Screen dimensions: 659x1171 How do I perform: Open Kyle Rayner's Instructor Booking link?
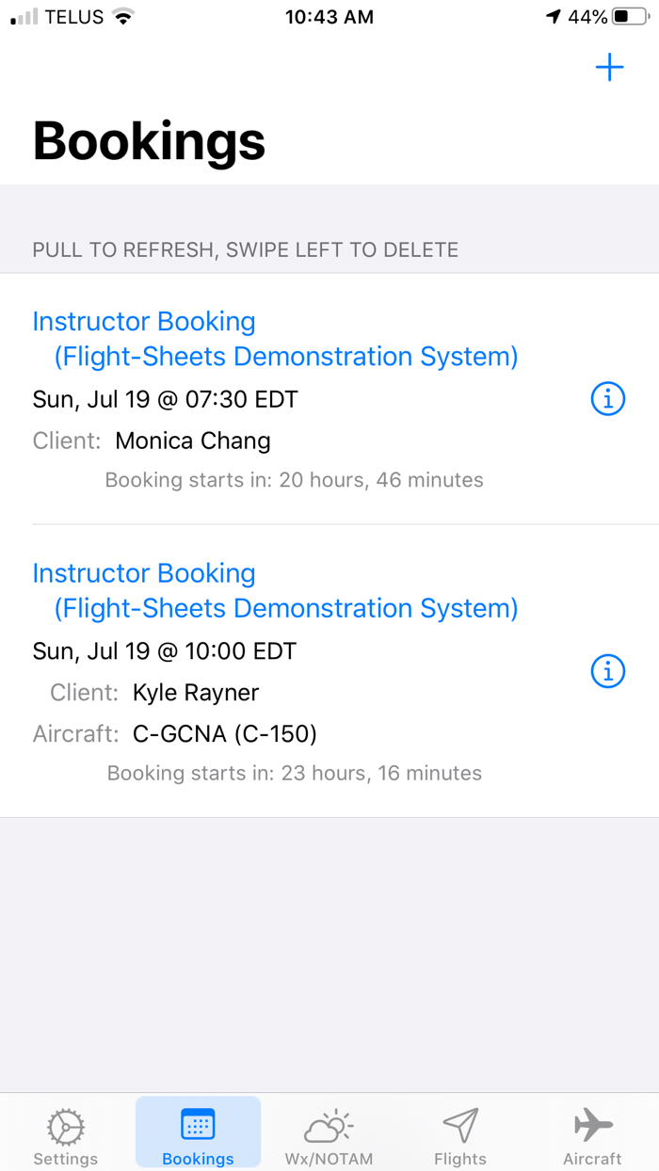point(144,573)
